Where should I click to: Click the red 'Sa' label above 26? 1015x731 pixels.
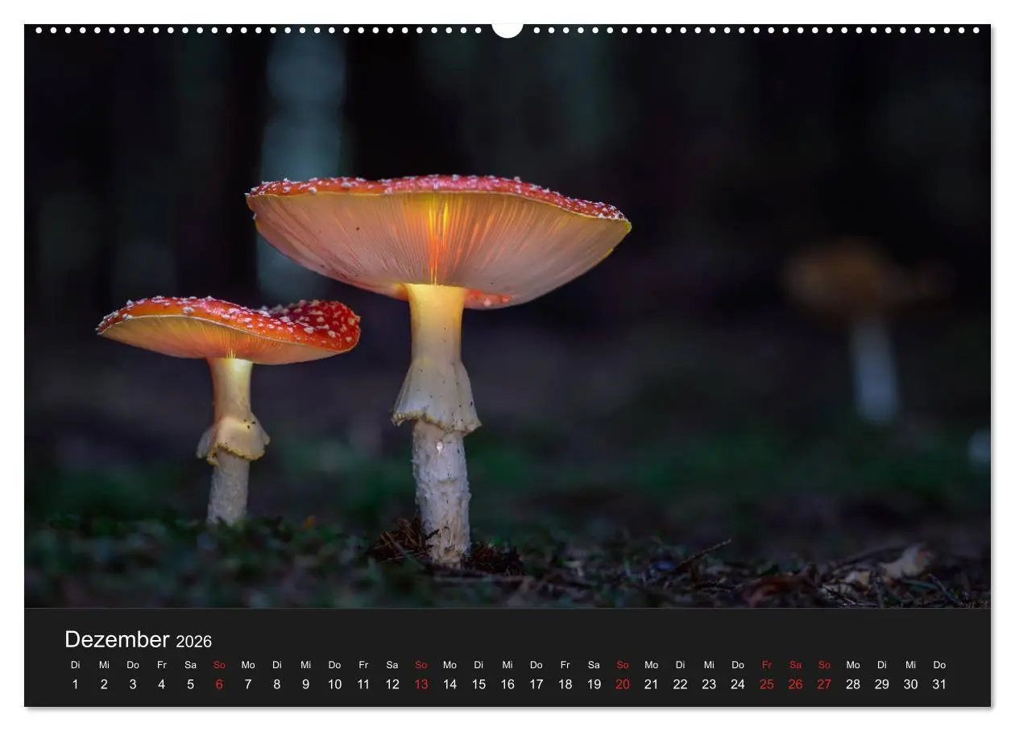[796, 665]
